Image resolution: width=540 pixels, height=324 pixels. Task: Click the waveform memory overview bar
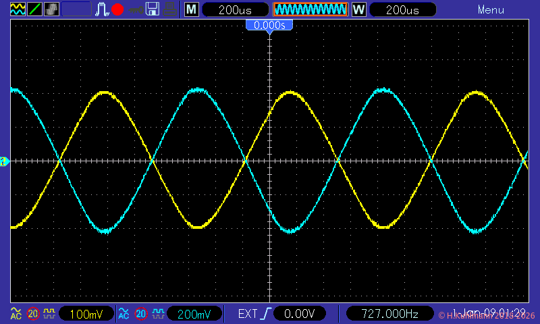(310, 9)
